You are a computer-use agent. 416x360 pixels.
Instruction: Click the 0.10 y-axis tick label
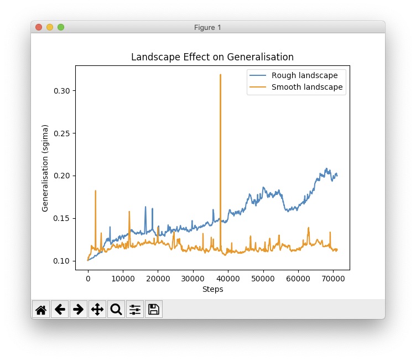click(x=62, y=261)
